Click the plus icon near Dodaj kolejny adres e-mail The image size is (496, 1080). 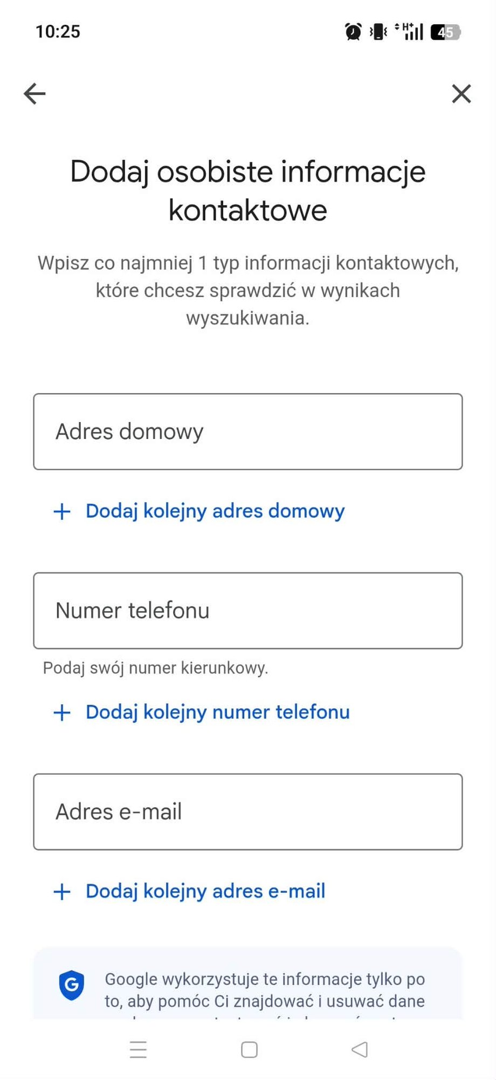coord(61,891)
